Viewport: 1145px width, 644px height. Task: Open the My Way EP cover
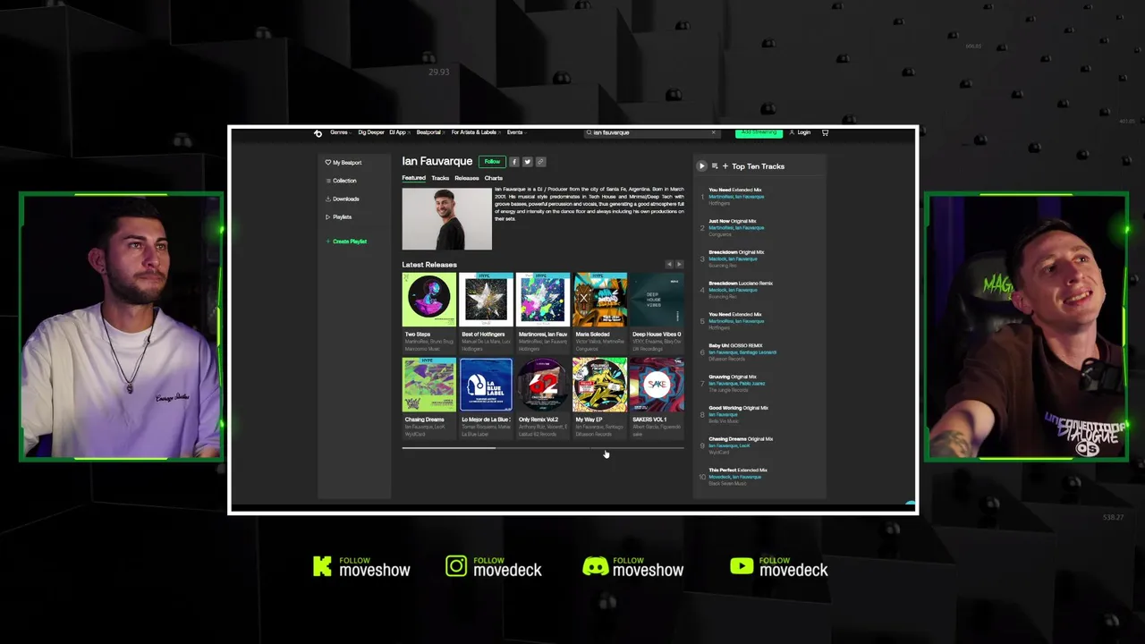tap(599, 385)
